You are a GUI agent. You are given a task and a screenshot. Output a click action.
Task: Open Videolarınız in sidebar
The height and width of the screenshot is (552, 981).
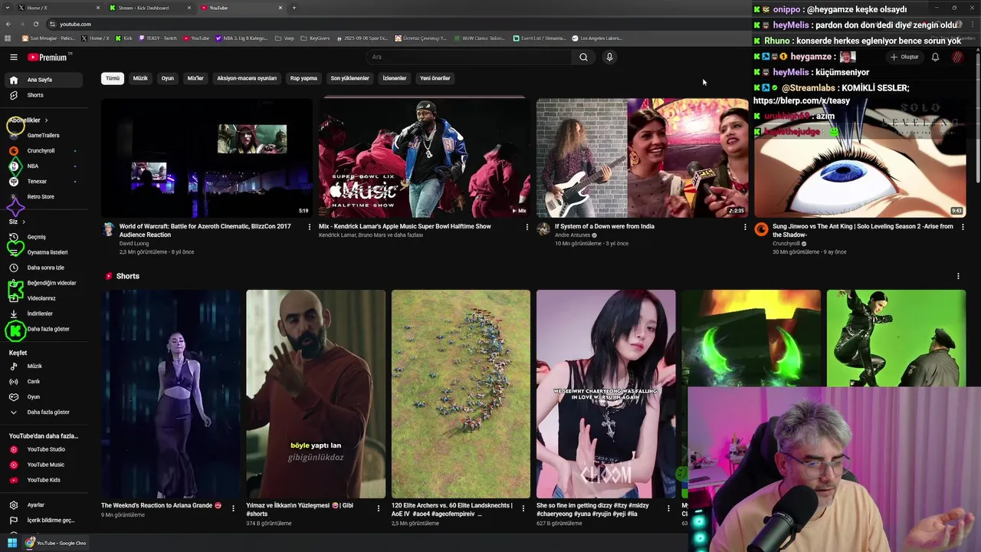click(45, 298)
